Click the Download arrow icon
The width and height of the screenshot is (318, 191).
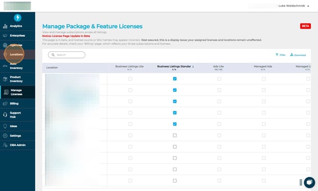click(x=291, y=54)
